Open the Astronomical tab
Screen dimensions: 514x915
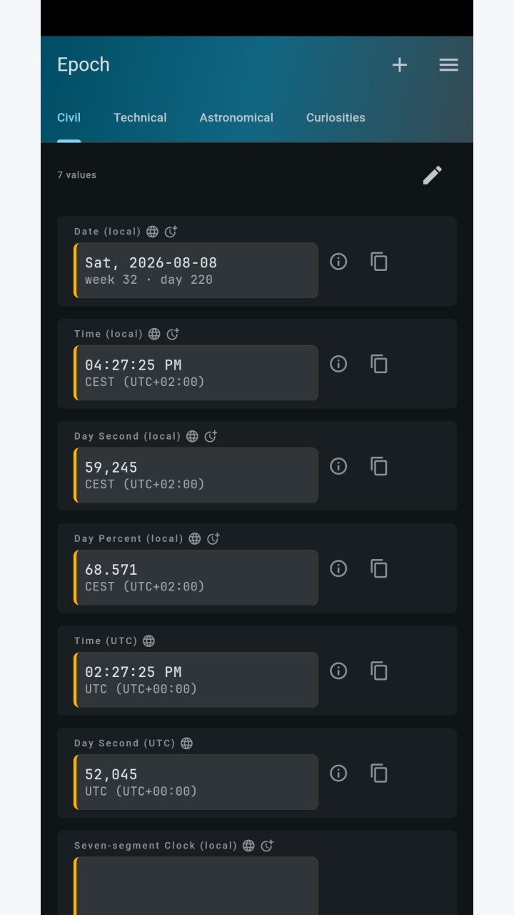[236, 118]
